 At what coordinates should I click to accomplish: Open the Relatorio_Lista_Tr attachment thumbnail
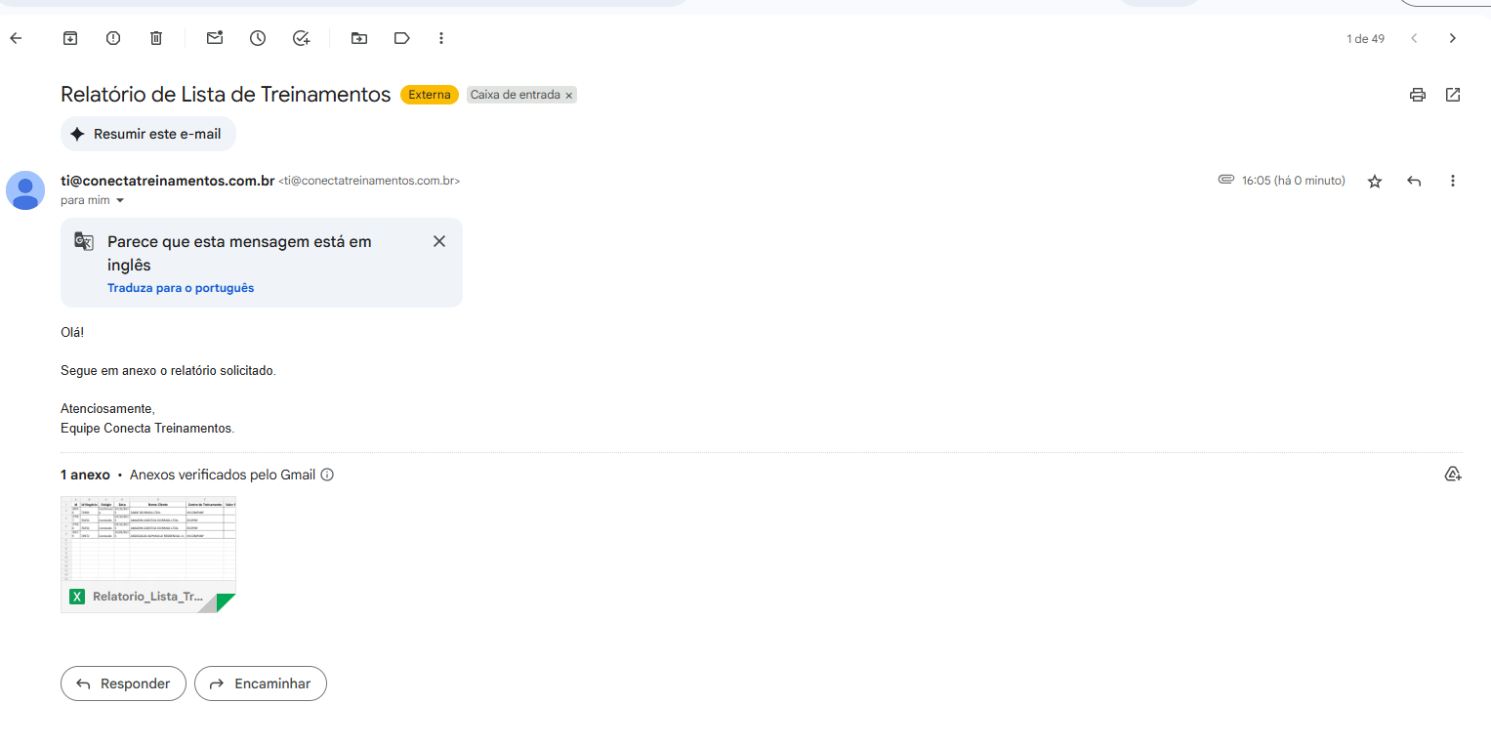click(148, 554)
